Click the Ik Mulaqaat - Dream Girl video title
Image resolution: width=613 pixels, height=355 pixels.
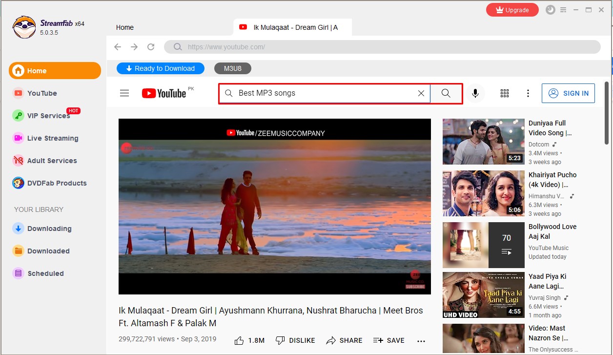tap(271, 317)
